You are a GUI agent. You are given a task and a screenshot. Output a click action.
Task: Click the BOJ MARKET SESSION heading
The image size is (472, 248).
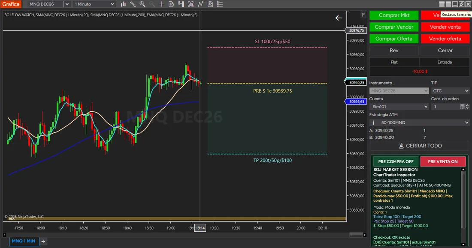395,170
